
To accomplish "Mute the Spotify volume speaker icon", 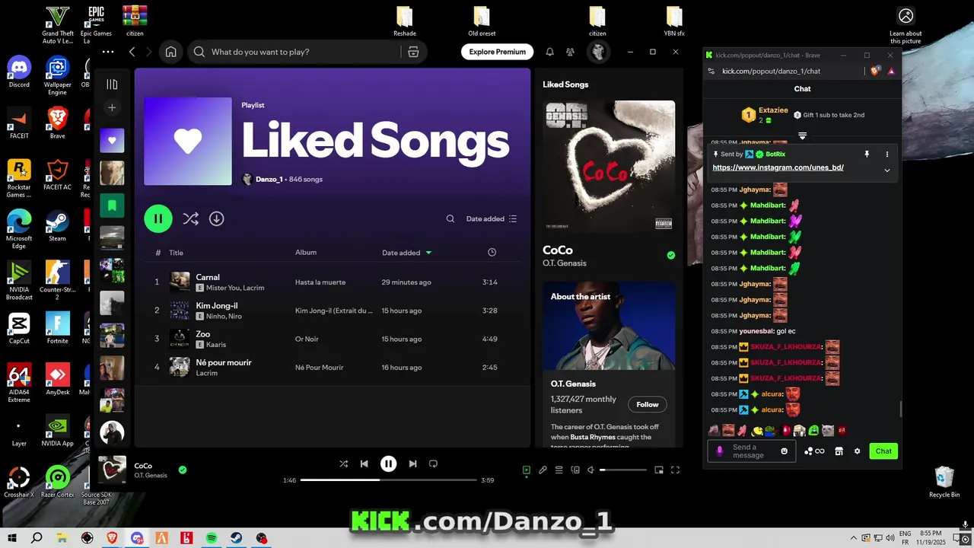I will (x=590, y=470).
